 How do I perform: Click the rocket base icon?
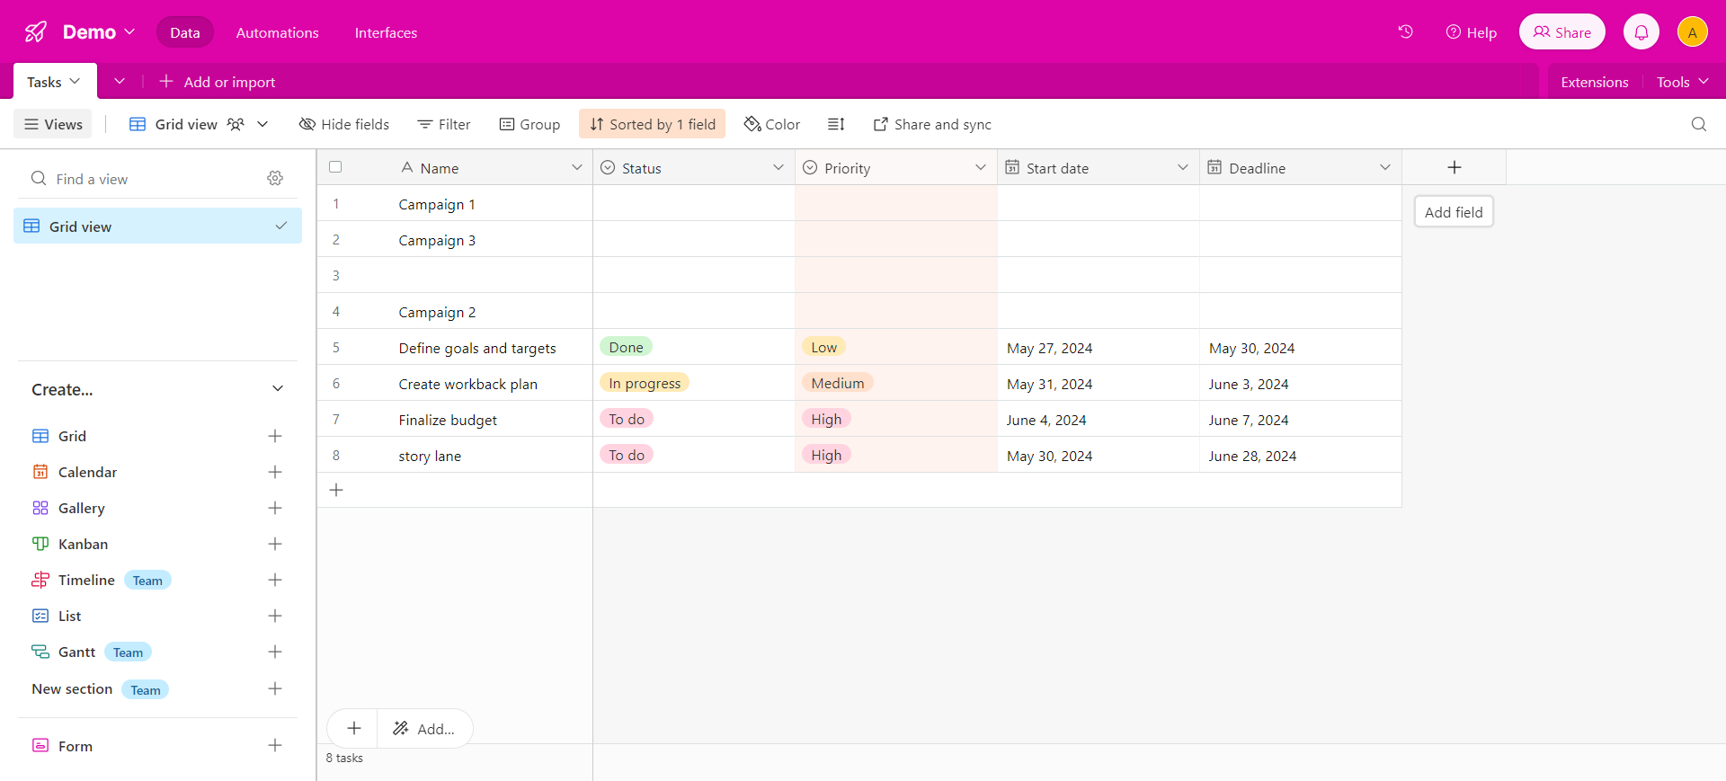tap(36, 32)
